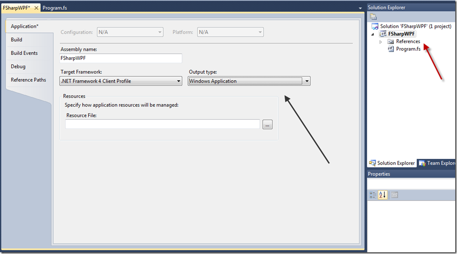
Task: Click the Team Explorer tab icon
Action: (x=422, y=163)
